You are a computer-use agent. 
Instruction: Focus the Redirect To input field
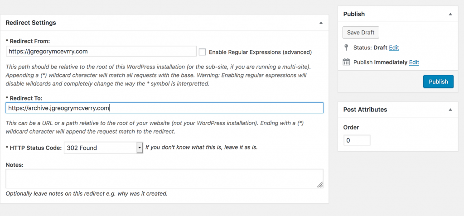[164, 108]
